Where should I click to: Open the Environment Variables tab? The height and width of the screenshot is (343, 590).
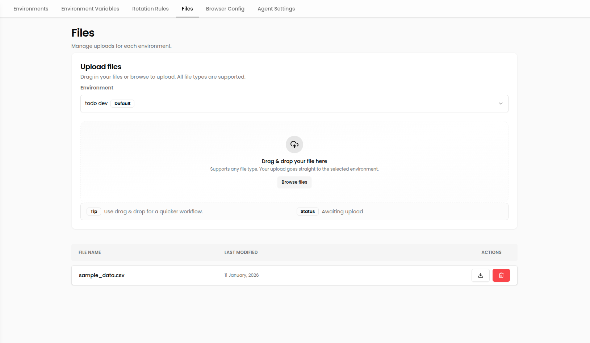[90, 8]
